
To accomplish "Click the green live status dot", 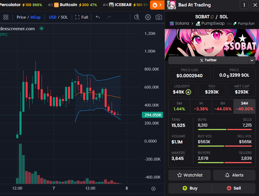I will [x=42, y=28].
